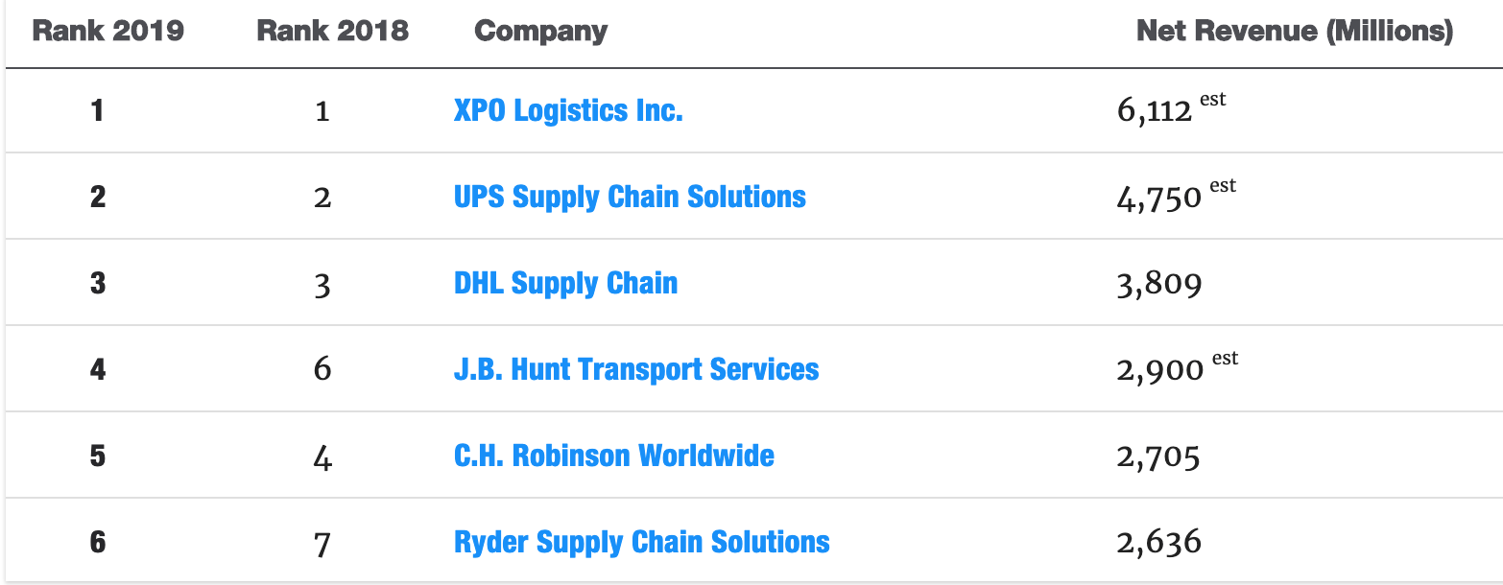
Task: Click the 2018 rank 4 for C.H. Robinson
Action: [322, 457]
